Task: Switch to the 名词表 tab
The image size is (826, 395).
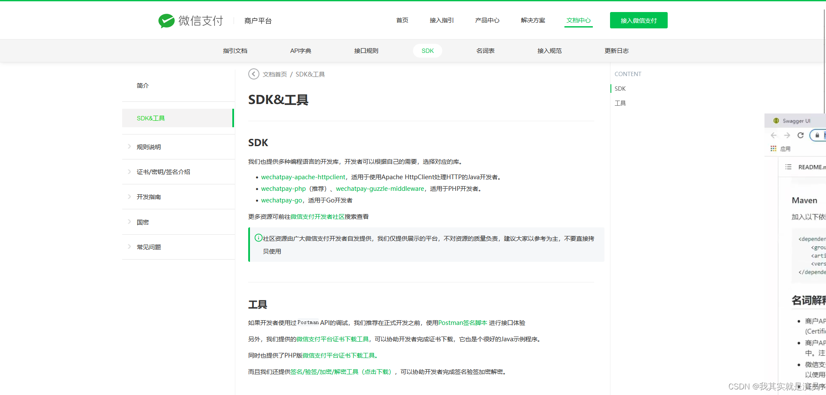Action: 485,51
